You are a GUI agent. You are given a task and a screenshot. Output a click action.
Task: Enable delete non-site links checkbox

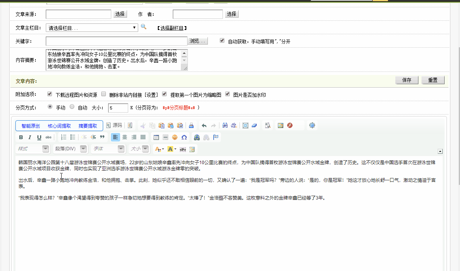[104, 94]
